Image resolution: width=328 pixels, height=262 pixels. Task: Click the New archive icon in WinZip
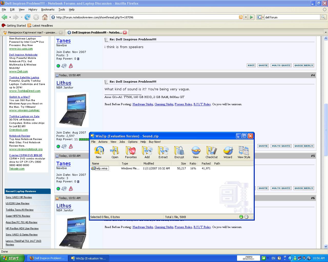(x=99, y=152)
